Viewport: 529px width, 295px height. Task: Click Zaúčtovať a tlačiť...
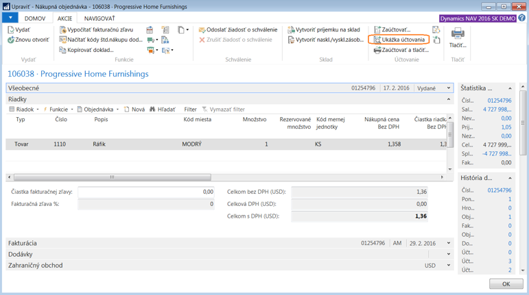(x=401, y=50)
